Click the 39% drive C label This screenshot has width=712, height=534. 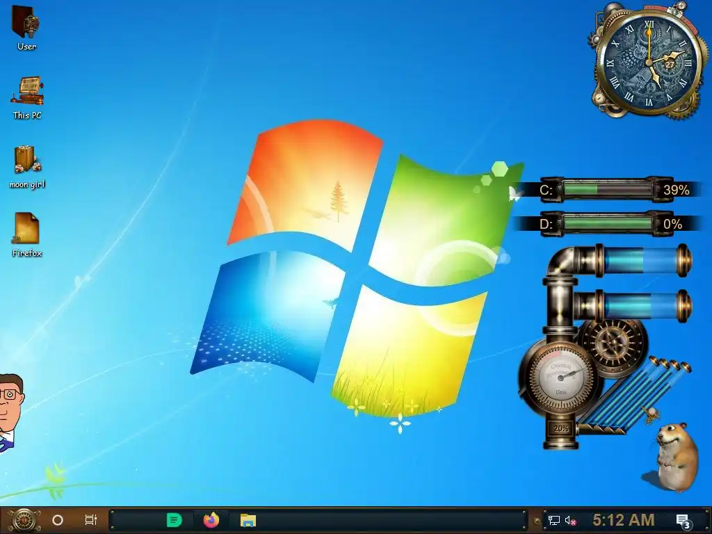676,190
